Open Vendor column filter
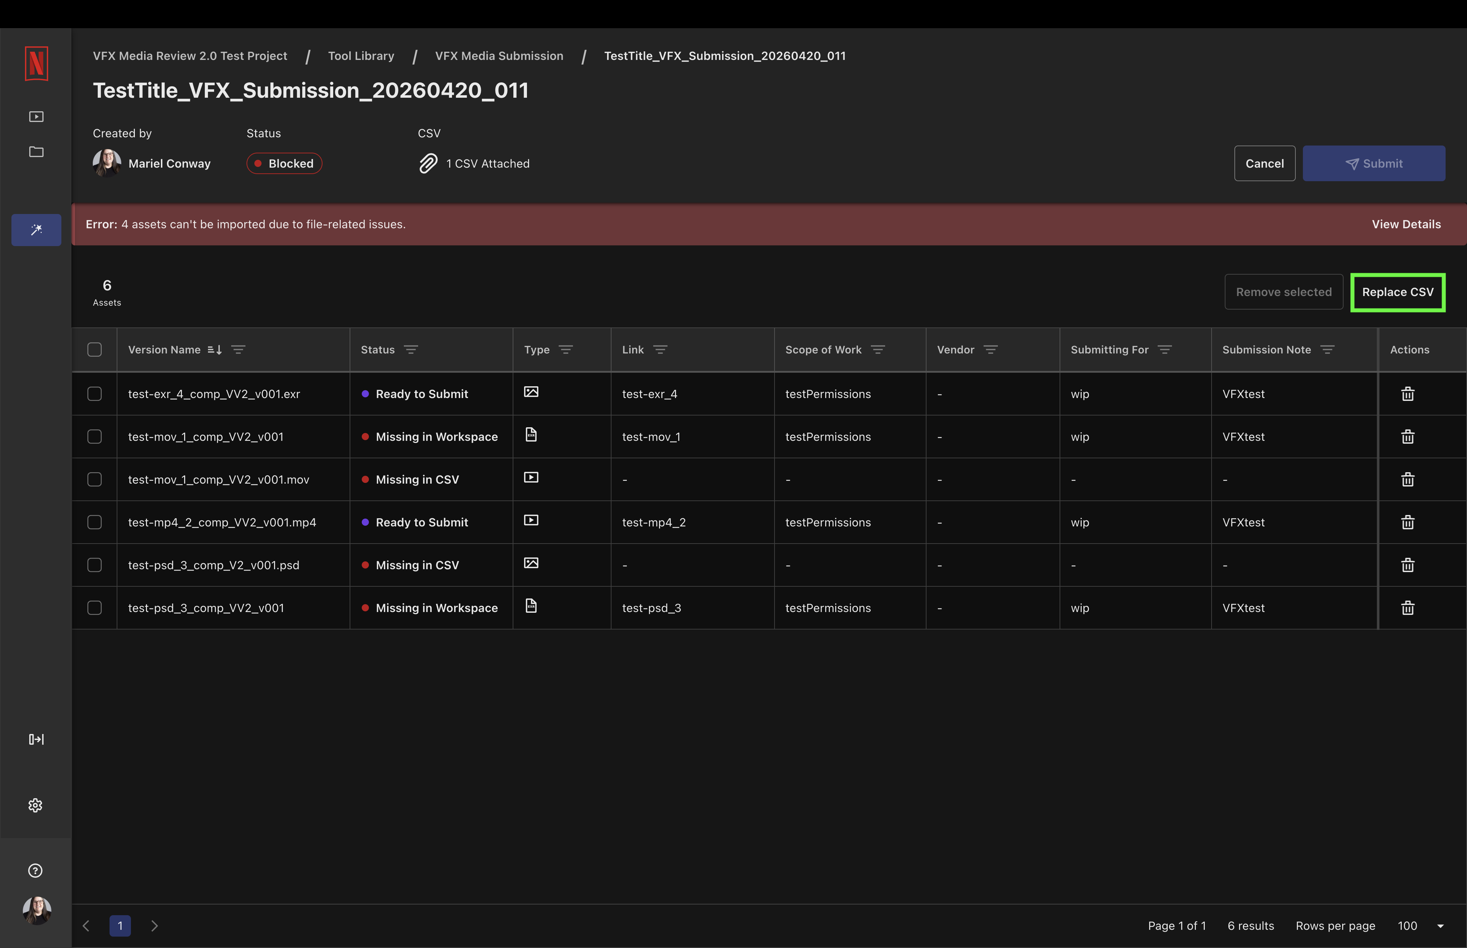Screen dimensions: 1467x948 pos(990,350)
